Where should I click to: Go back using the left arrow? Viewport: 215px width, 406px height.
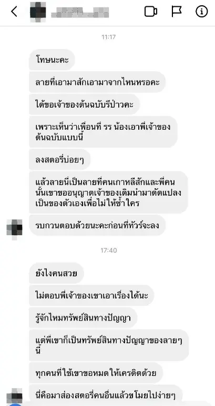point(14,12)
